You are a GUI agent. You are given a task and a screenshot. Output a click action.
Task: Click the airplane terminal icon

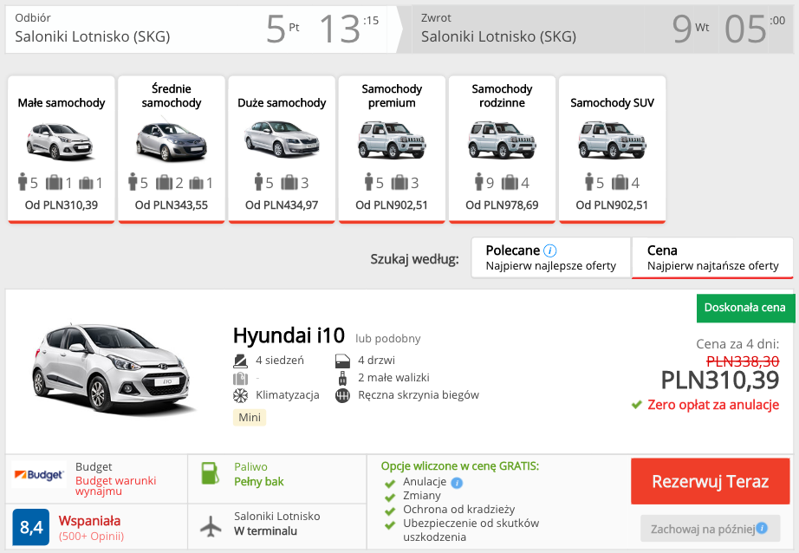(x=211, y=525)
